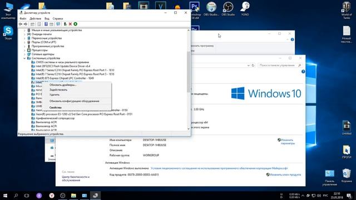Select PCI Express Root Port 1 - 1E10

click(x=75, y=71)
